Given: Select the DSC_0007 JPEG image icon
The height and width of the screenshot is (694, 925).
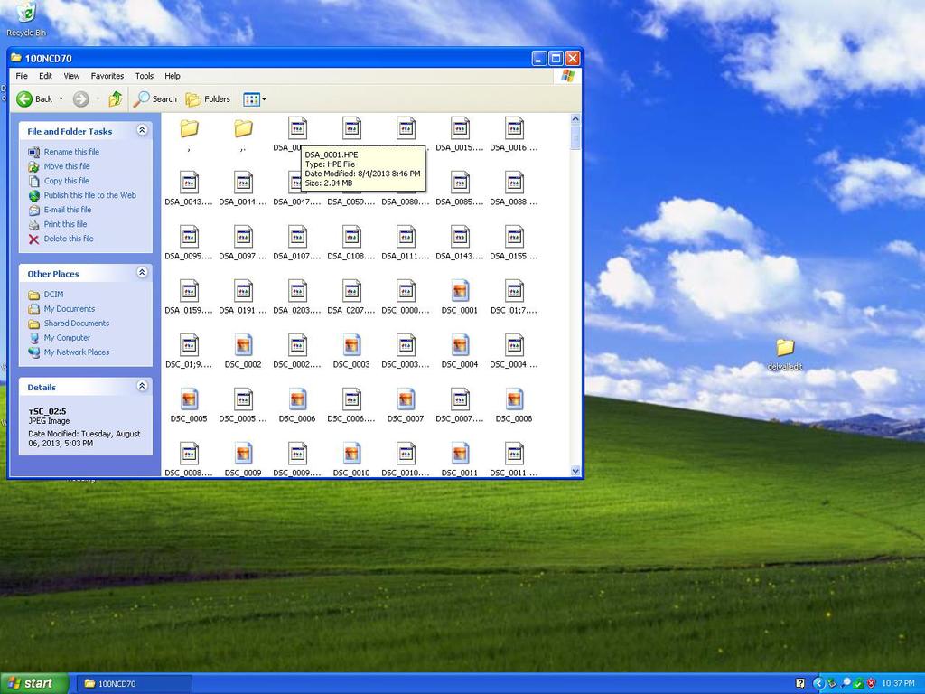Looking at the screenshot, I should click(406, 399).
